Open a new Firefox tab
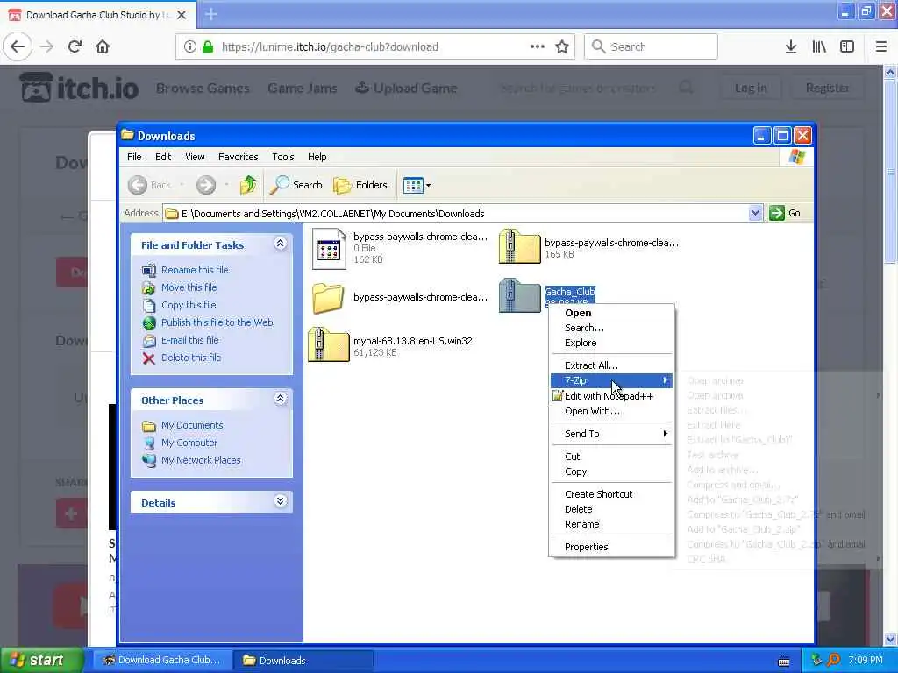The height and width of the screenshot is (673, 898). click(x=211, y=14)
